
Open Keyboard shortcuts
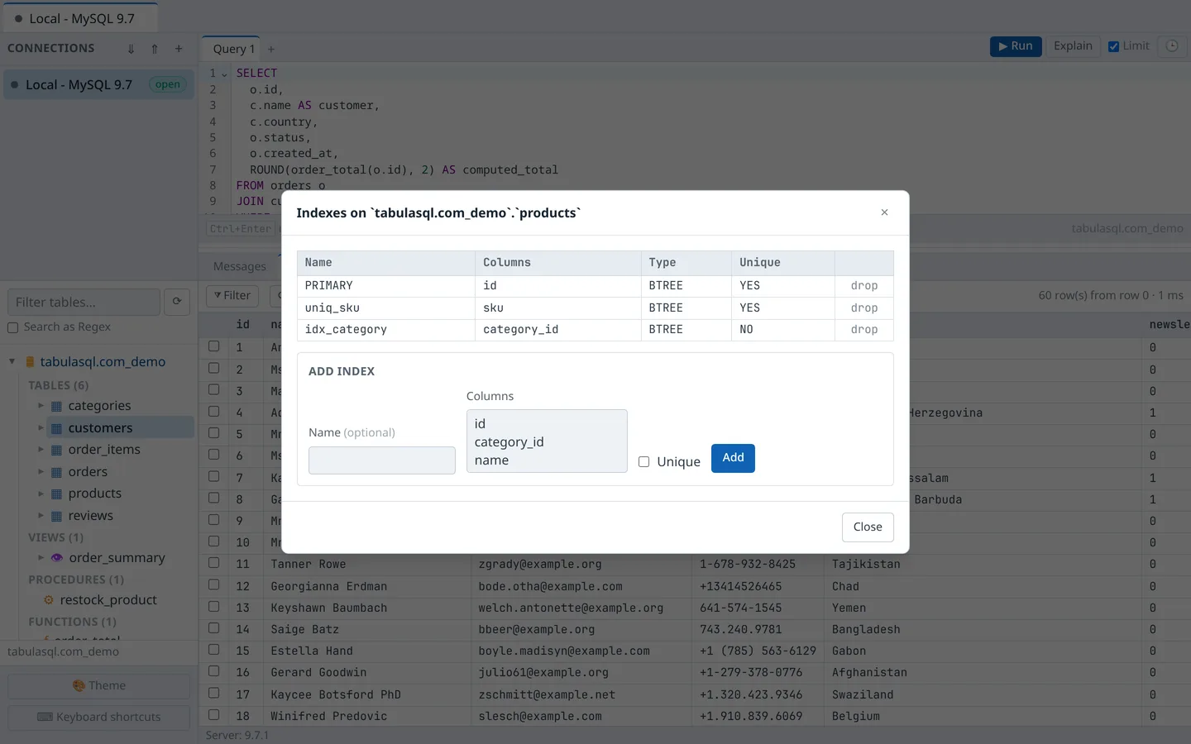coord(99,717)
